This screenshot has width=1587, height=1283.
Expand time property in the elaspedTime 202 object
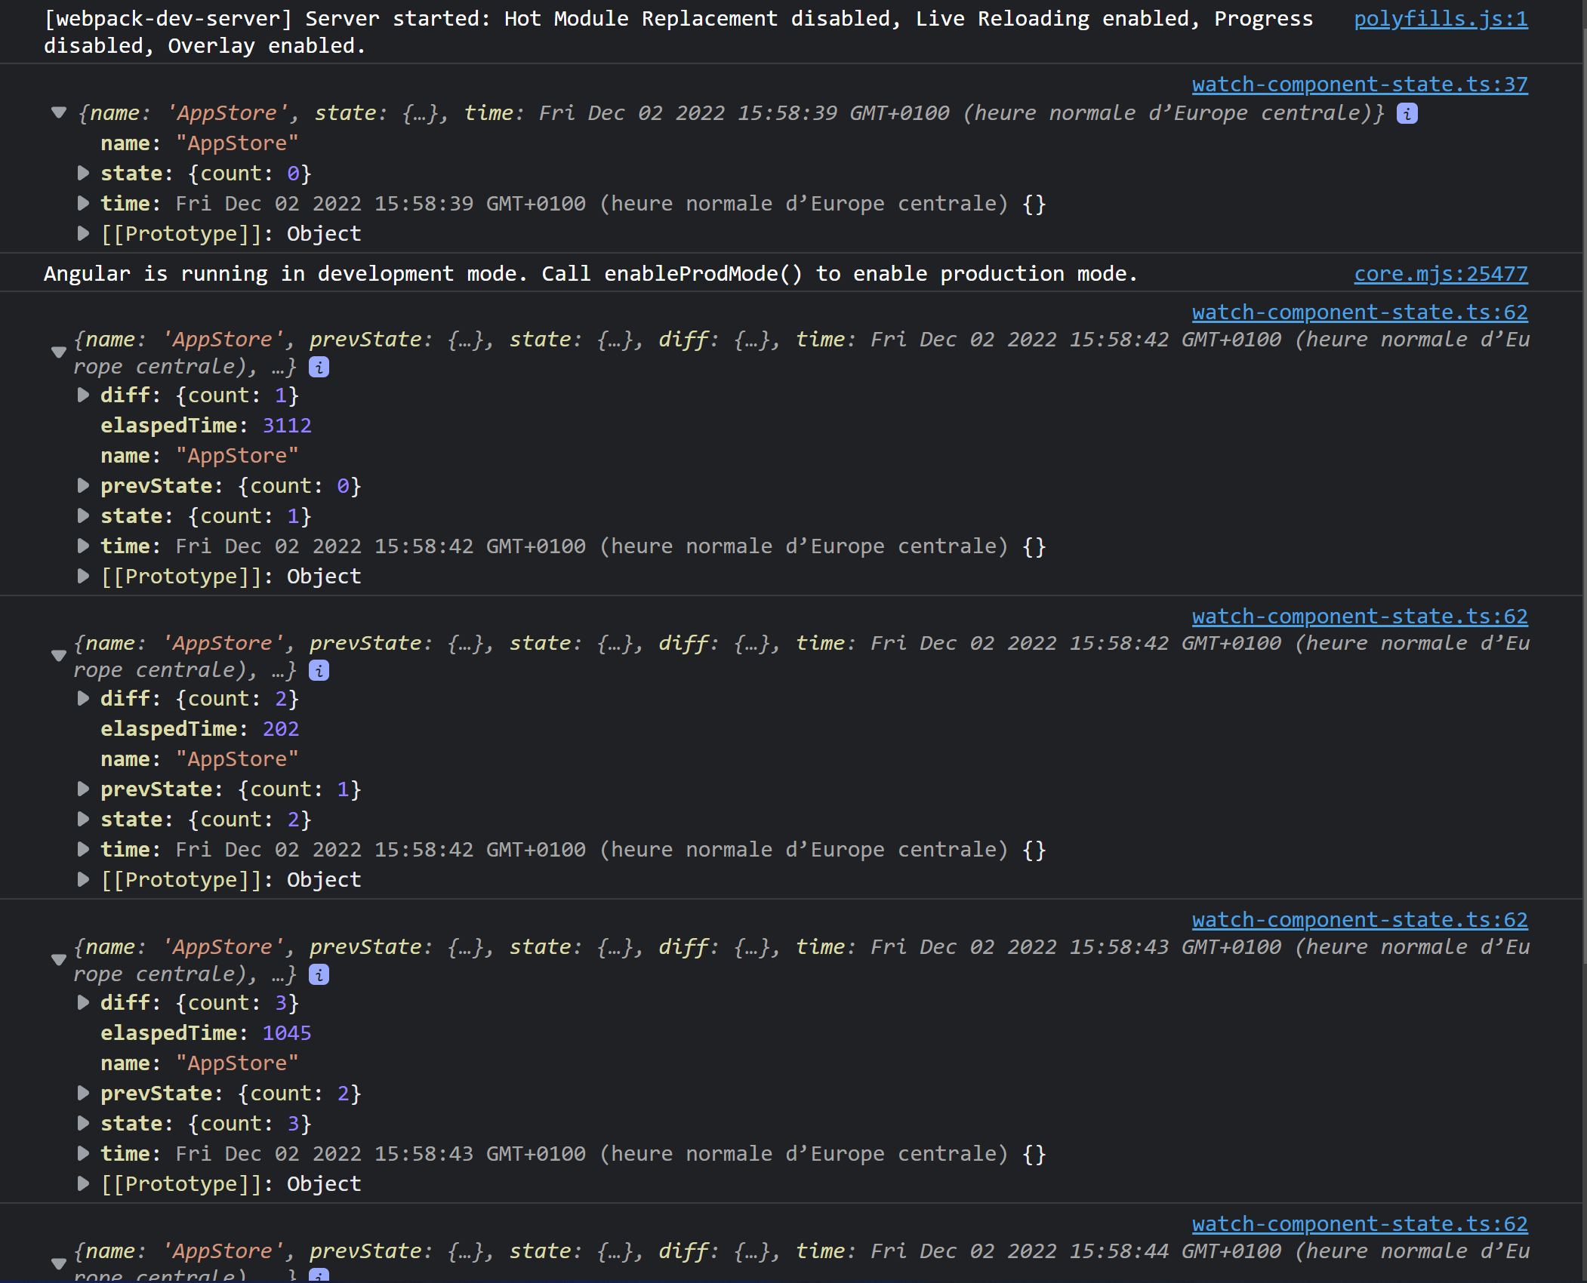pos(83,850)
